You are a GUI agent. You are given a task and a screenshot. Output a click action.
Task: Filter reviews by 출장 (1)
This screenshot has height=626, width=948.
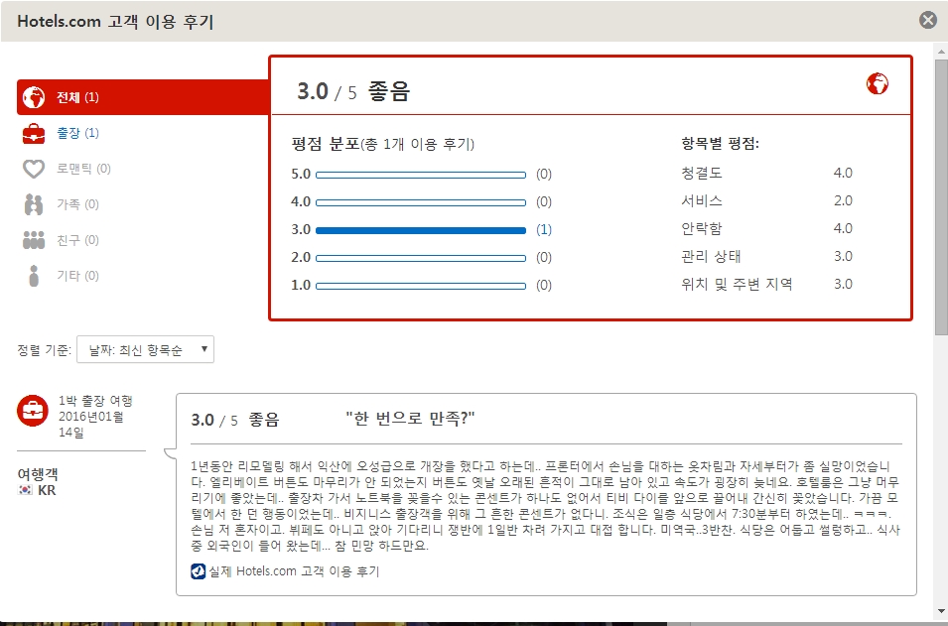[78, 133]
